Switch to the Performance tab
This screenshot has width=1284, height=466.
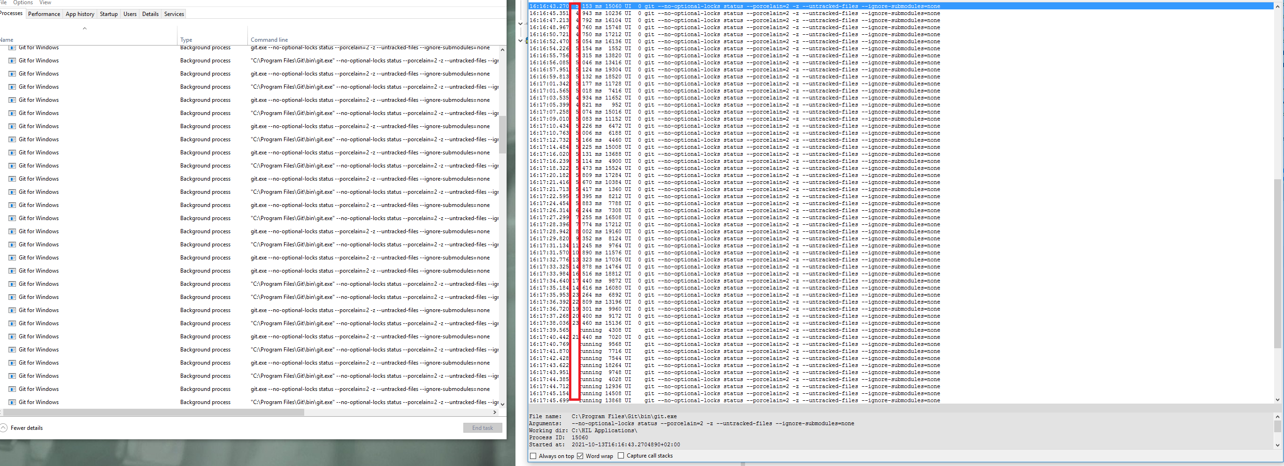44,14
